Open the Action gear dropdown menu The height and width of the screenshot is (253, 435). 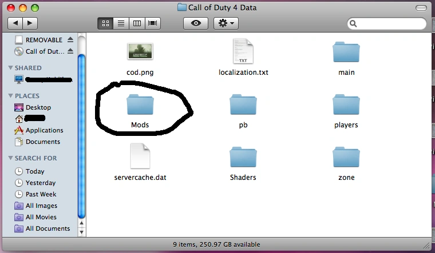226,23
